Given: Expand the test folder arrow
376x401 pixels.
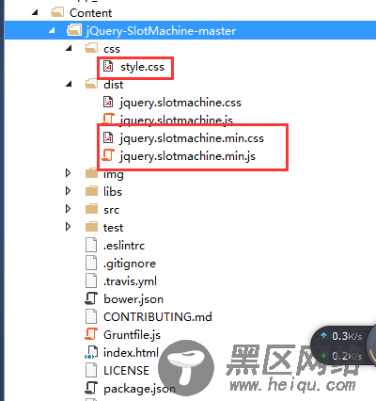Looking at the screenshot, I should click(x=68, y=227).
